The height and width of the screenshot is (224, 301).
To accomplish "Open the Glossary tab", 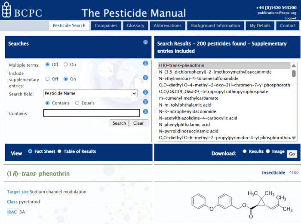I will pos(135,26).
